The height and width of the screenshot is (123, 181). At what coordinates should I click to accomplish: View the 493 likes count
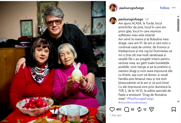[119, 109]
